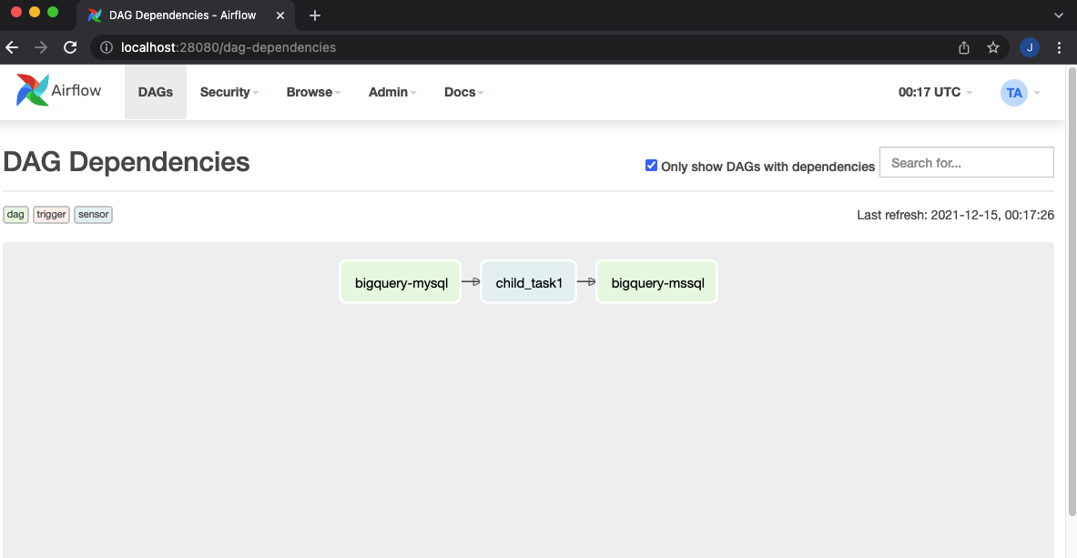
Task: Open the Chrome profile J avatar
Action: (1030, 47)
